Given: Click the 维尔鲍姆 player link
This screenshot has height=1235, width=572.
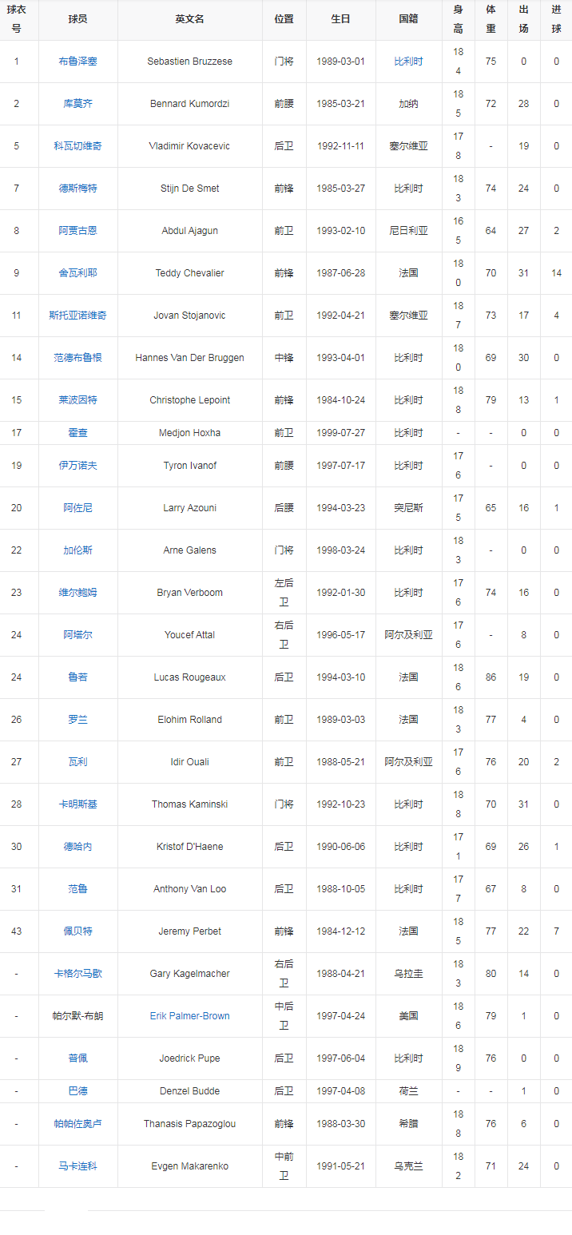Looking at the screenshot, I should [x=77, y=593].
